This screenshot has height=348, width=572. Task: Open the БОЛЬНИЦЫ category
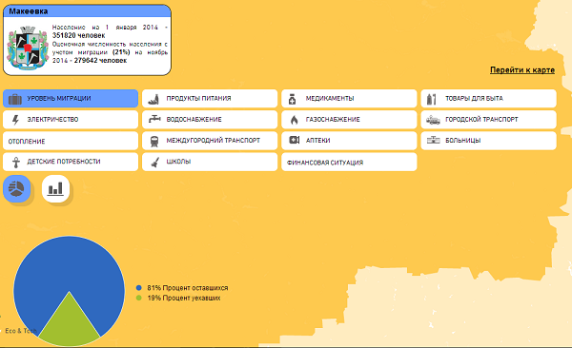(x=488, y=141)
